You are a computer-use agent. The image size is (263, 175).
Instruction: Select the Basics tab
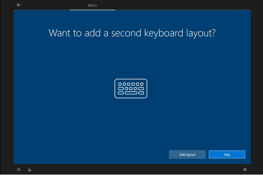point(92,6)
